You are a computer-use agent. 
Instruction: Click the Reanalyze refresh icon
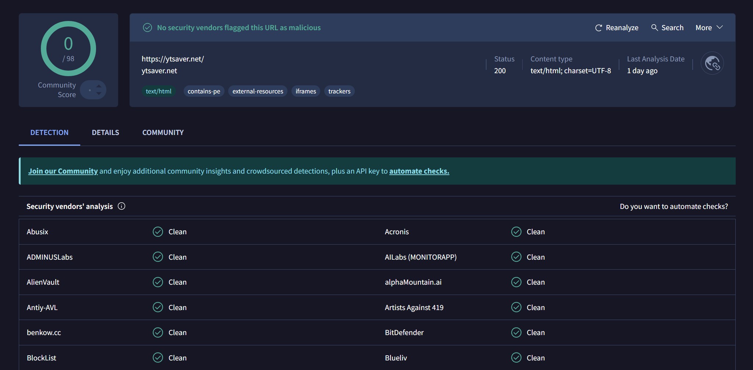tap(598, 28)
